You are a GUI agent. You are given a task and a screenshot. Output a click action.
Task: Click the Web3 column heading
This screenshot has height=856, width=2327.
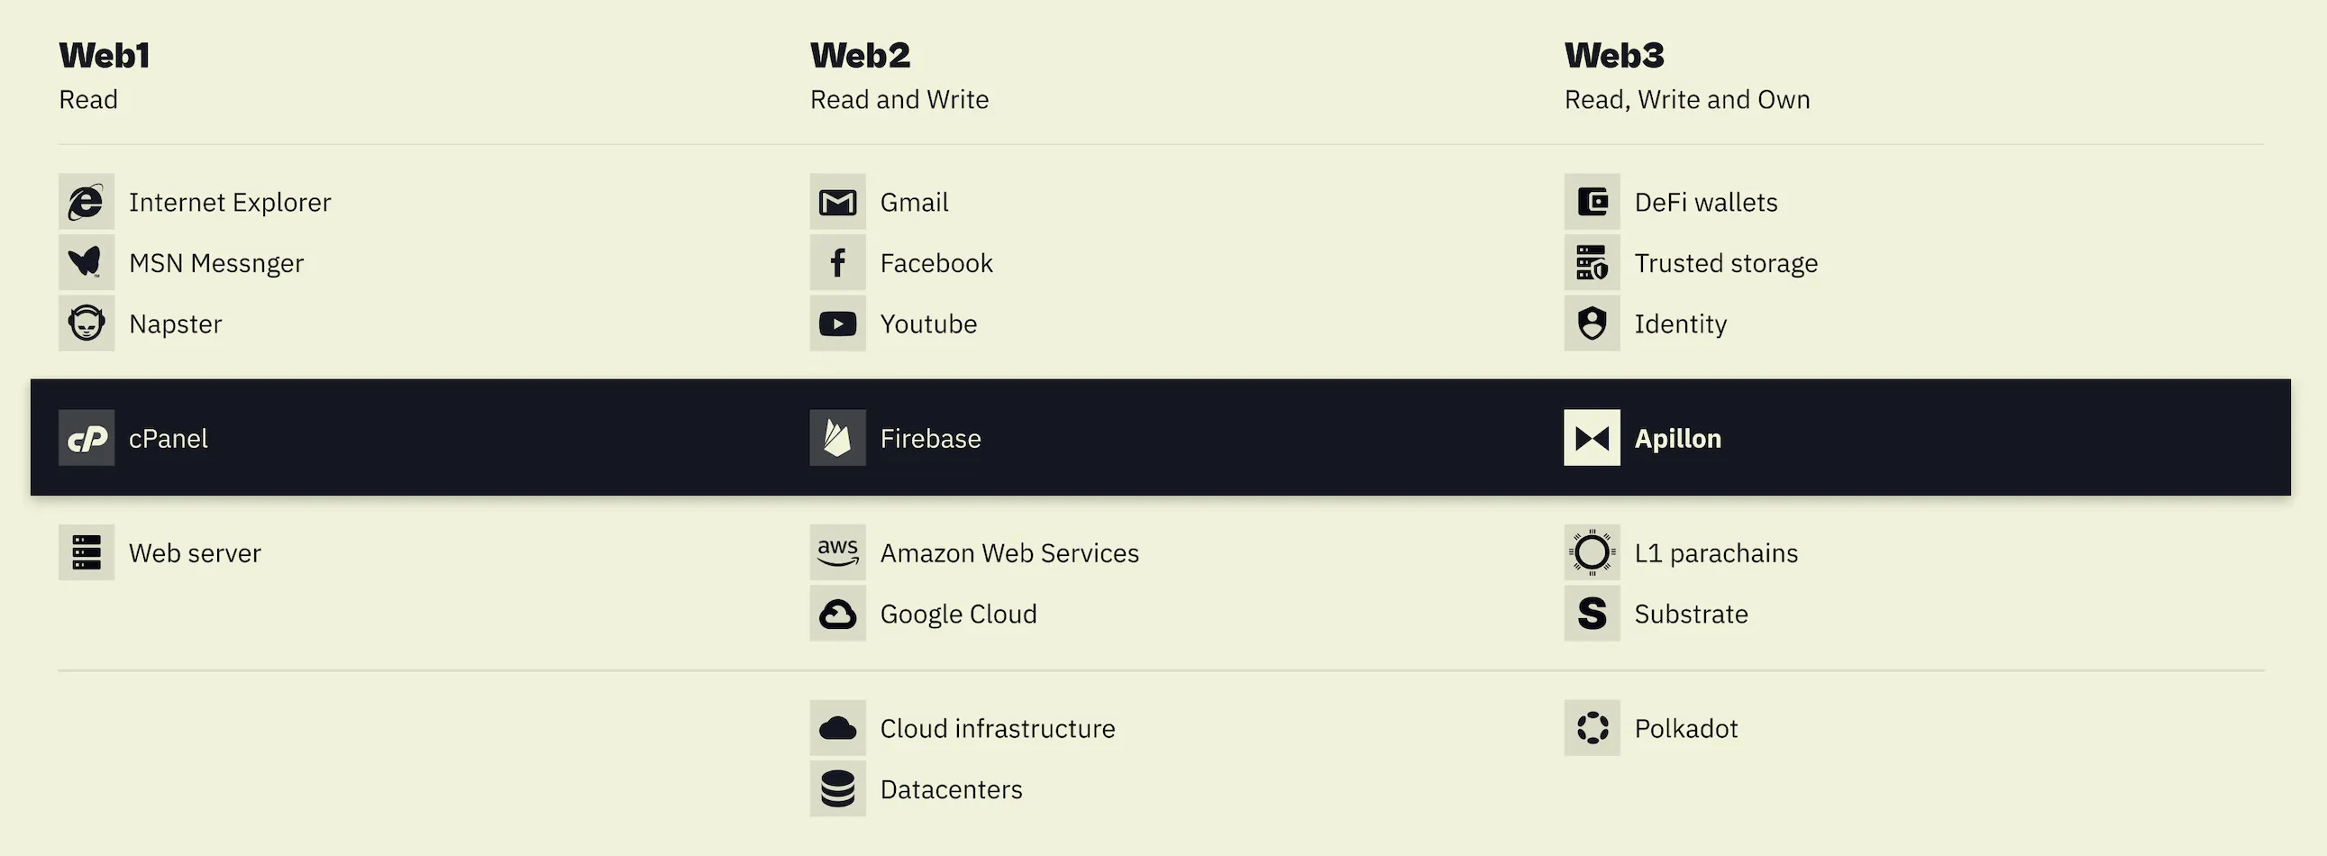tap(1613, 56)
